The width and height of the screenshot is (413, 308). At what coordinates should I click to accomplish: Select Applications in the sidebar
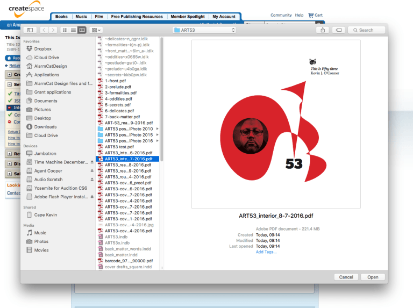pyautogui.click(x=46, y=75)
